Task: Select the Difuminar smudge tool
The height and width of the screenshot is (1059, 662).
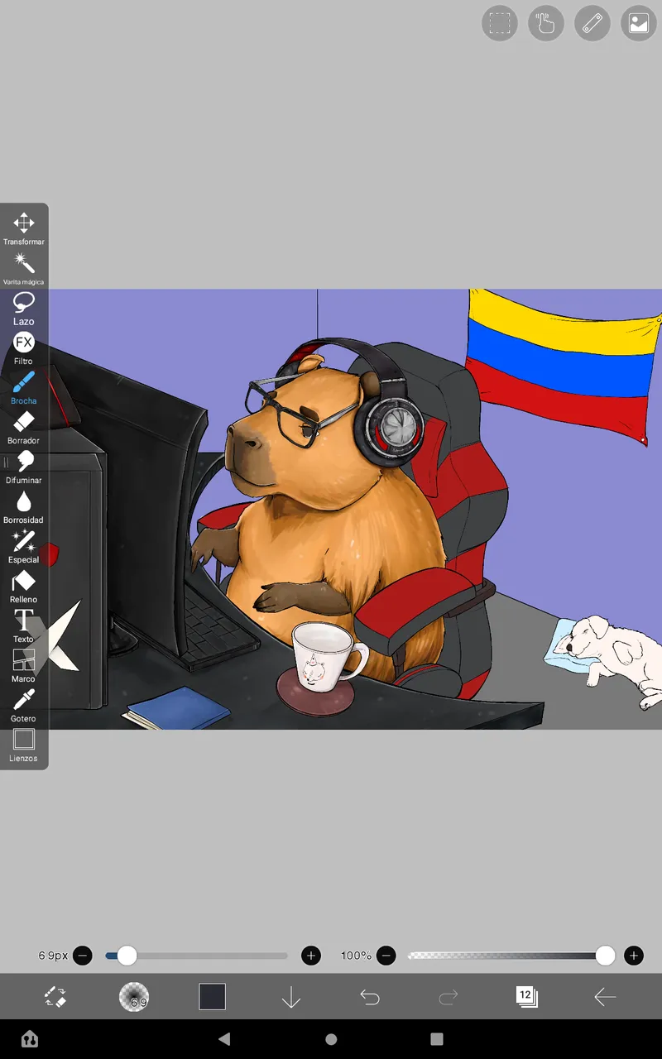Action: coord(24,467)
